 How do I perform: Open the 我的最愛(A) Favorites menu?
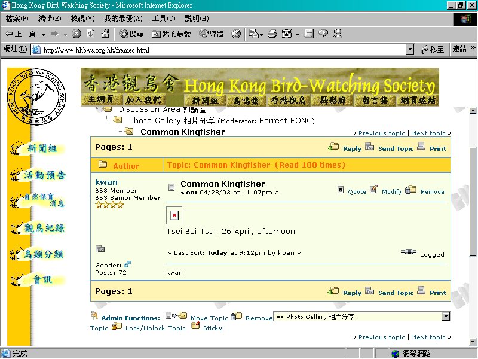(x=123, y=19)
